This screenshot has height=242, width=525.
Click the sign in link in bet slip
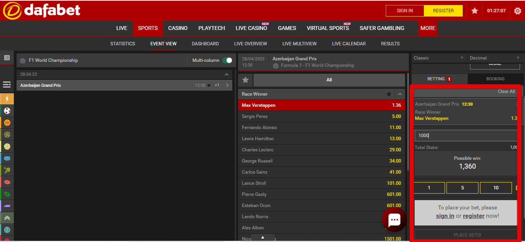coord(445,216)
